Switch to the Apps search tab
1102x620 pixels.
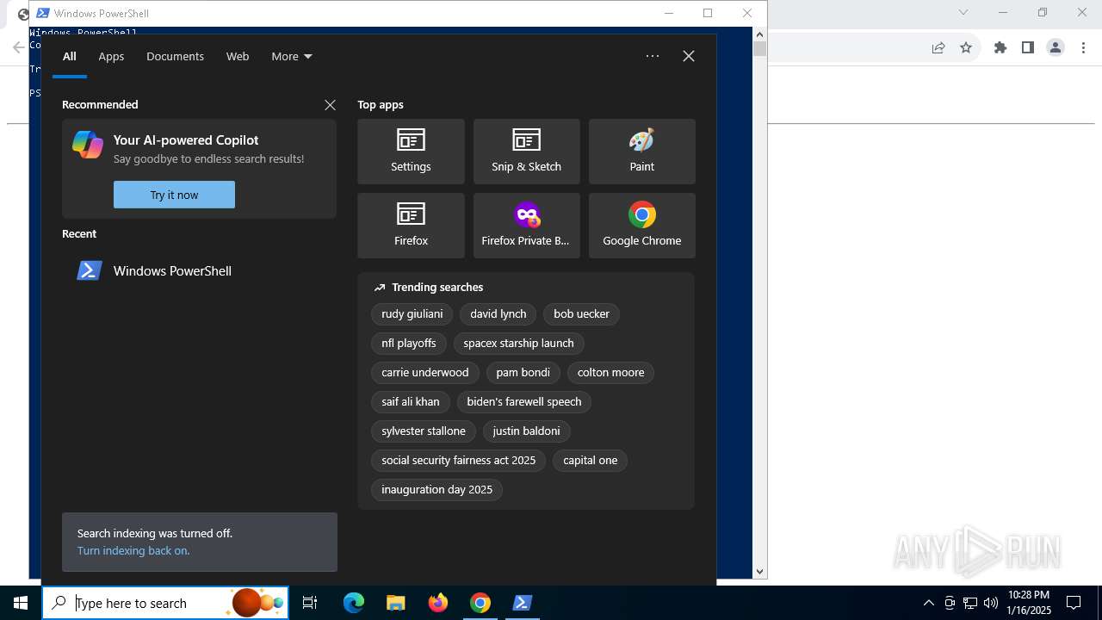point(111,56)
